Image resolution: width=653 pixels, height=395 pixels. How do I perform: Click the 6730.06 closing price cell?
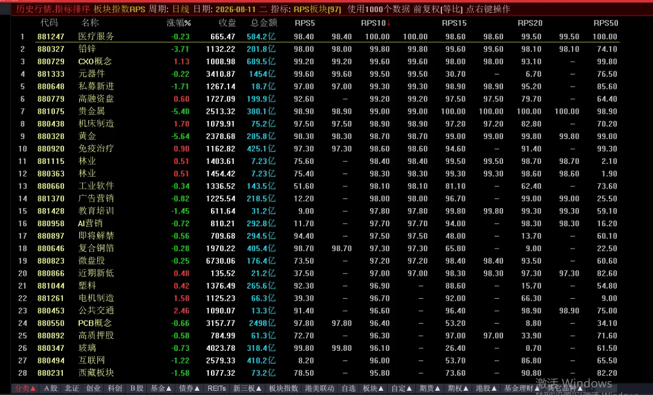coord(221,261)
